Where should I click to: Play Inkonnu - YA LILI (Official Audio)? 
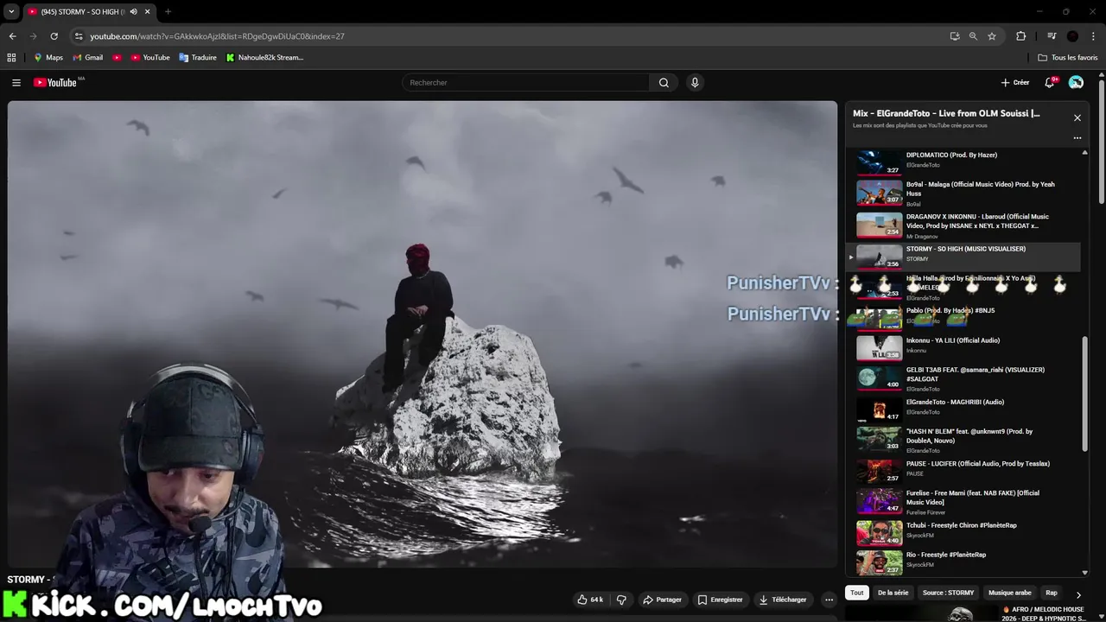(963, 347)
